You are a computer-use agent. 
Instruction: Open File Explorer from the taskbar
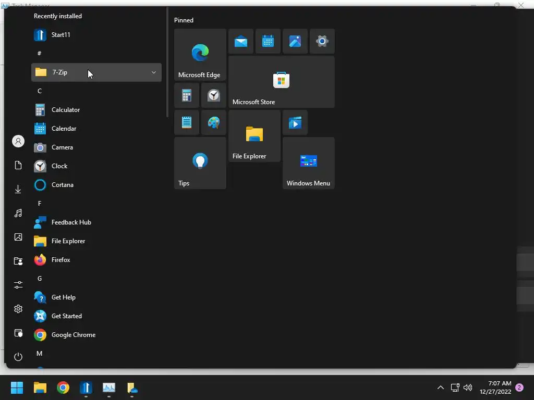40,387
